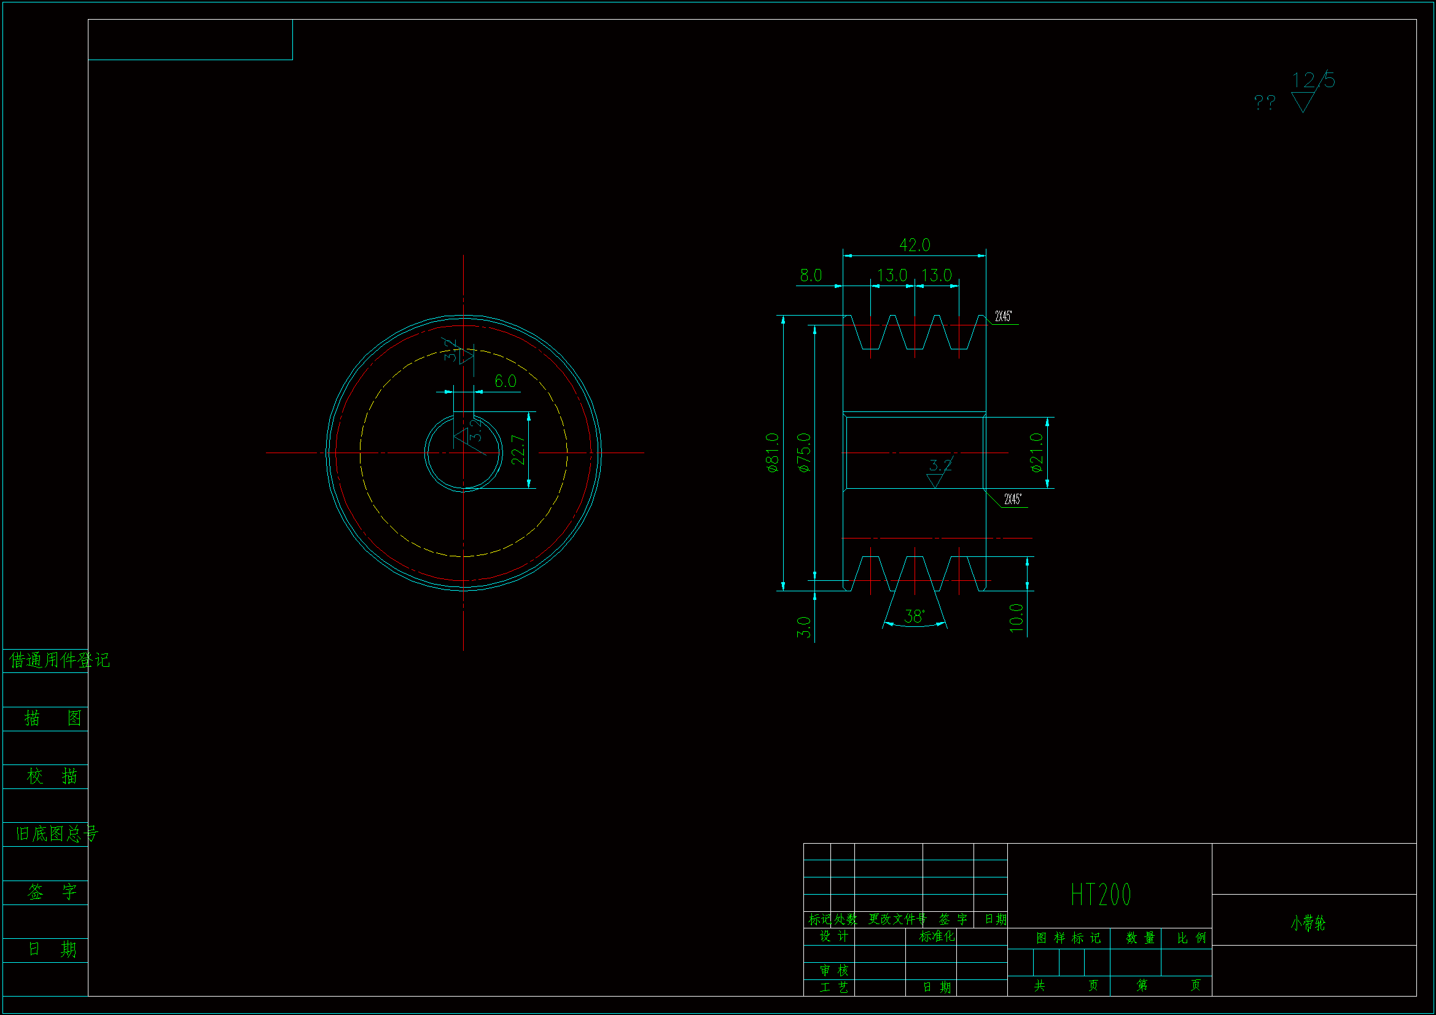Select the lower 2X45° chamfer note

pyautogui.click(x=1013, y=499)
